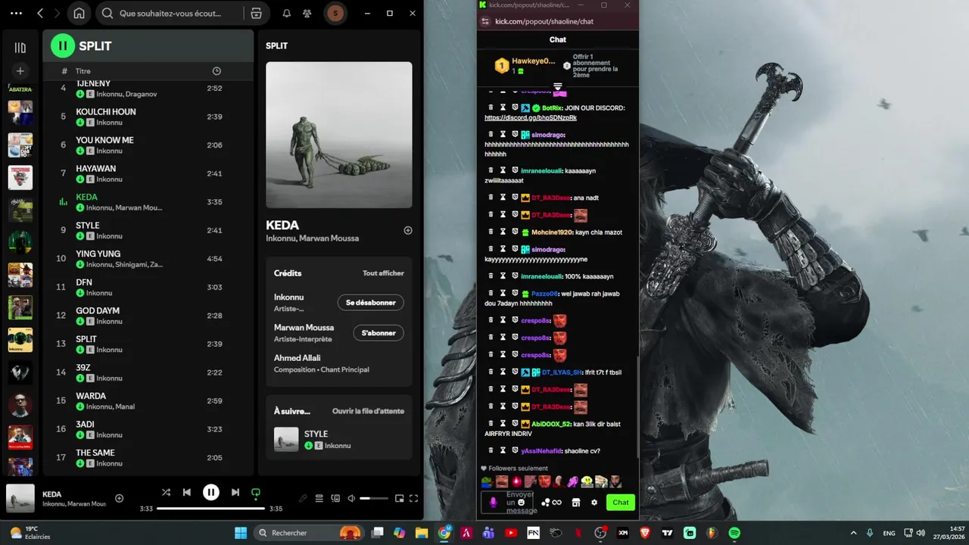Expand the Spotify library sidebar
The image size is (969, 545).
[20, 47]
